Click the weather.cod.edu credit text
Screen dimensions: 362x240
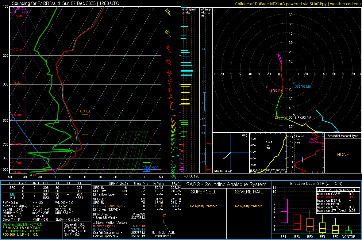(x=345, y=4)
